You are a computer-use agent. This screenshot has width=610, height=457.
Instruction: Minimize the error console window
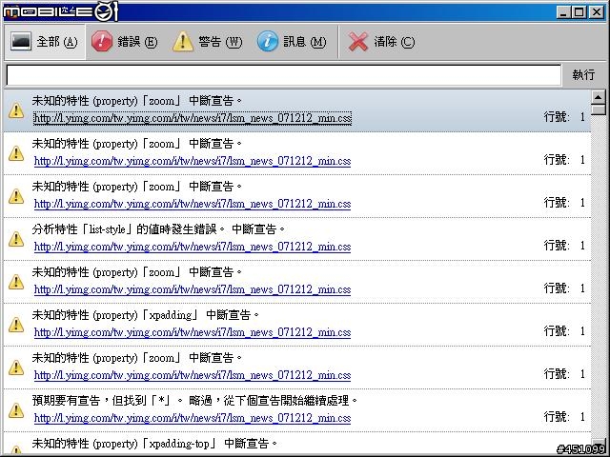click(x=563, y=12)
